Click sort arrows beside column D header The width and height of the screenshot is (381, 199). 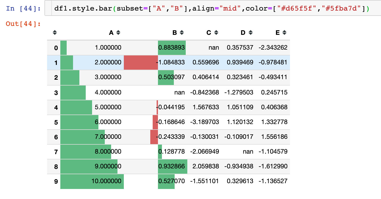coord(251,33)
